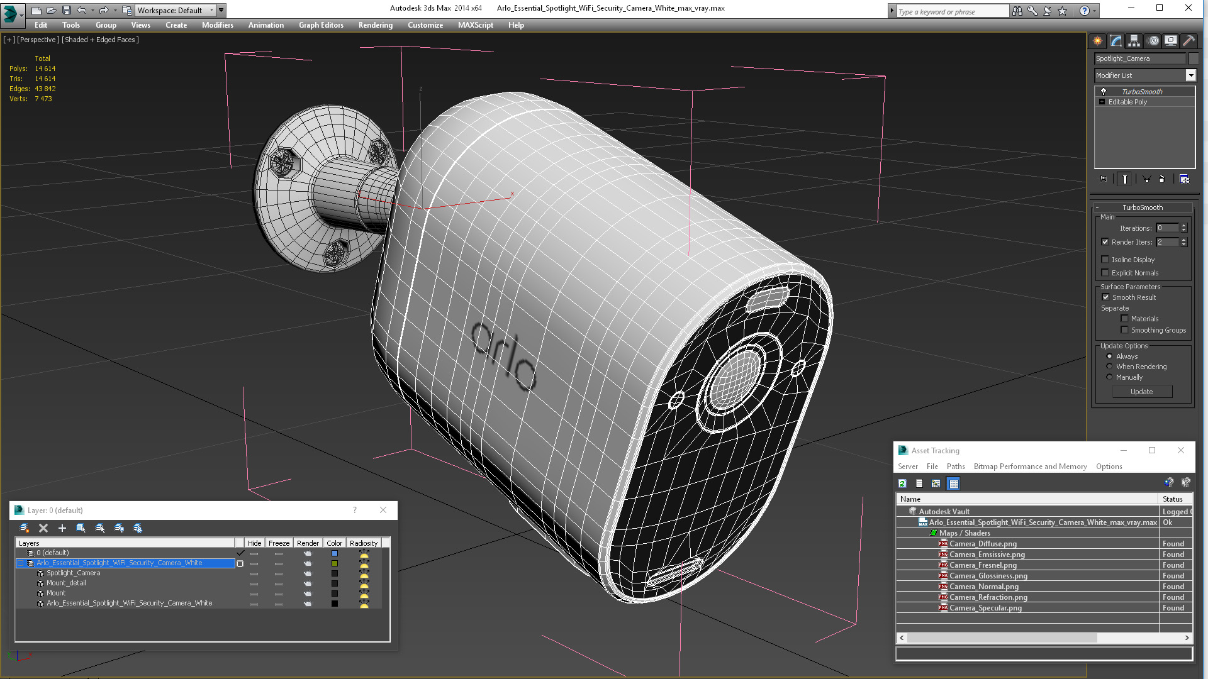Viewport: 1208px width, 679px height.
Task: Open the Utilities hammer panel tab
Action: pos(1188,41)
